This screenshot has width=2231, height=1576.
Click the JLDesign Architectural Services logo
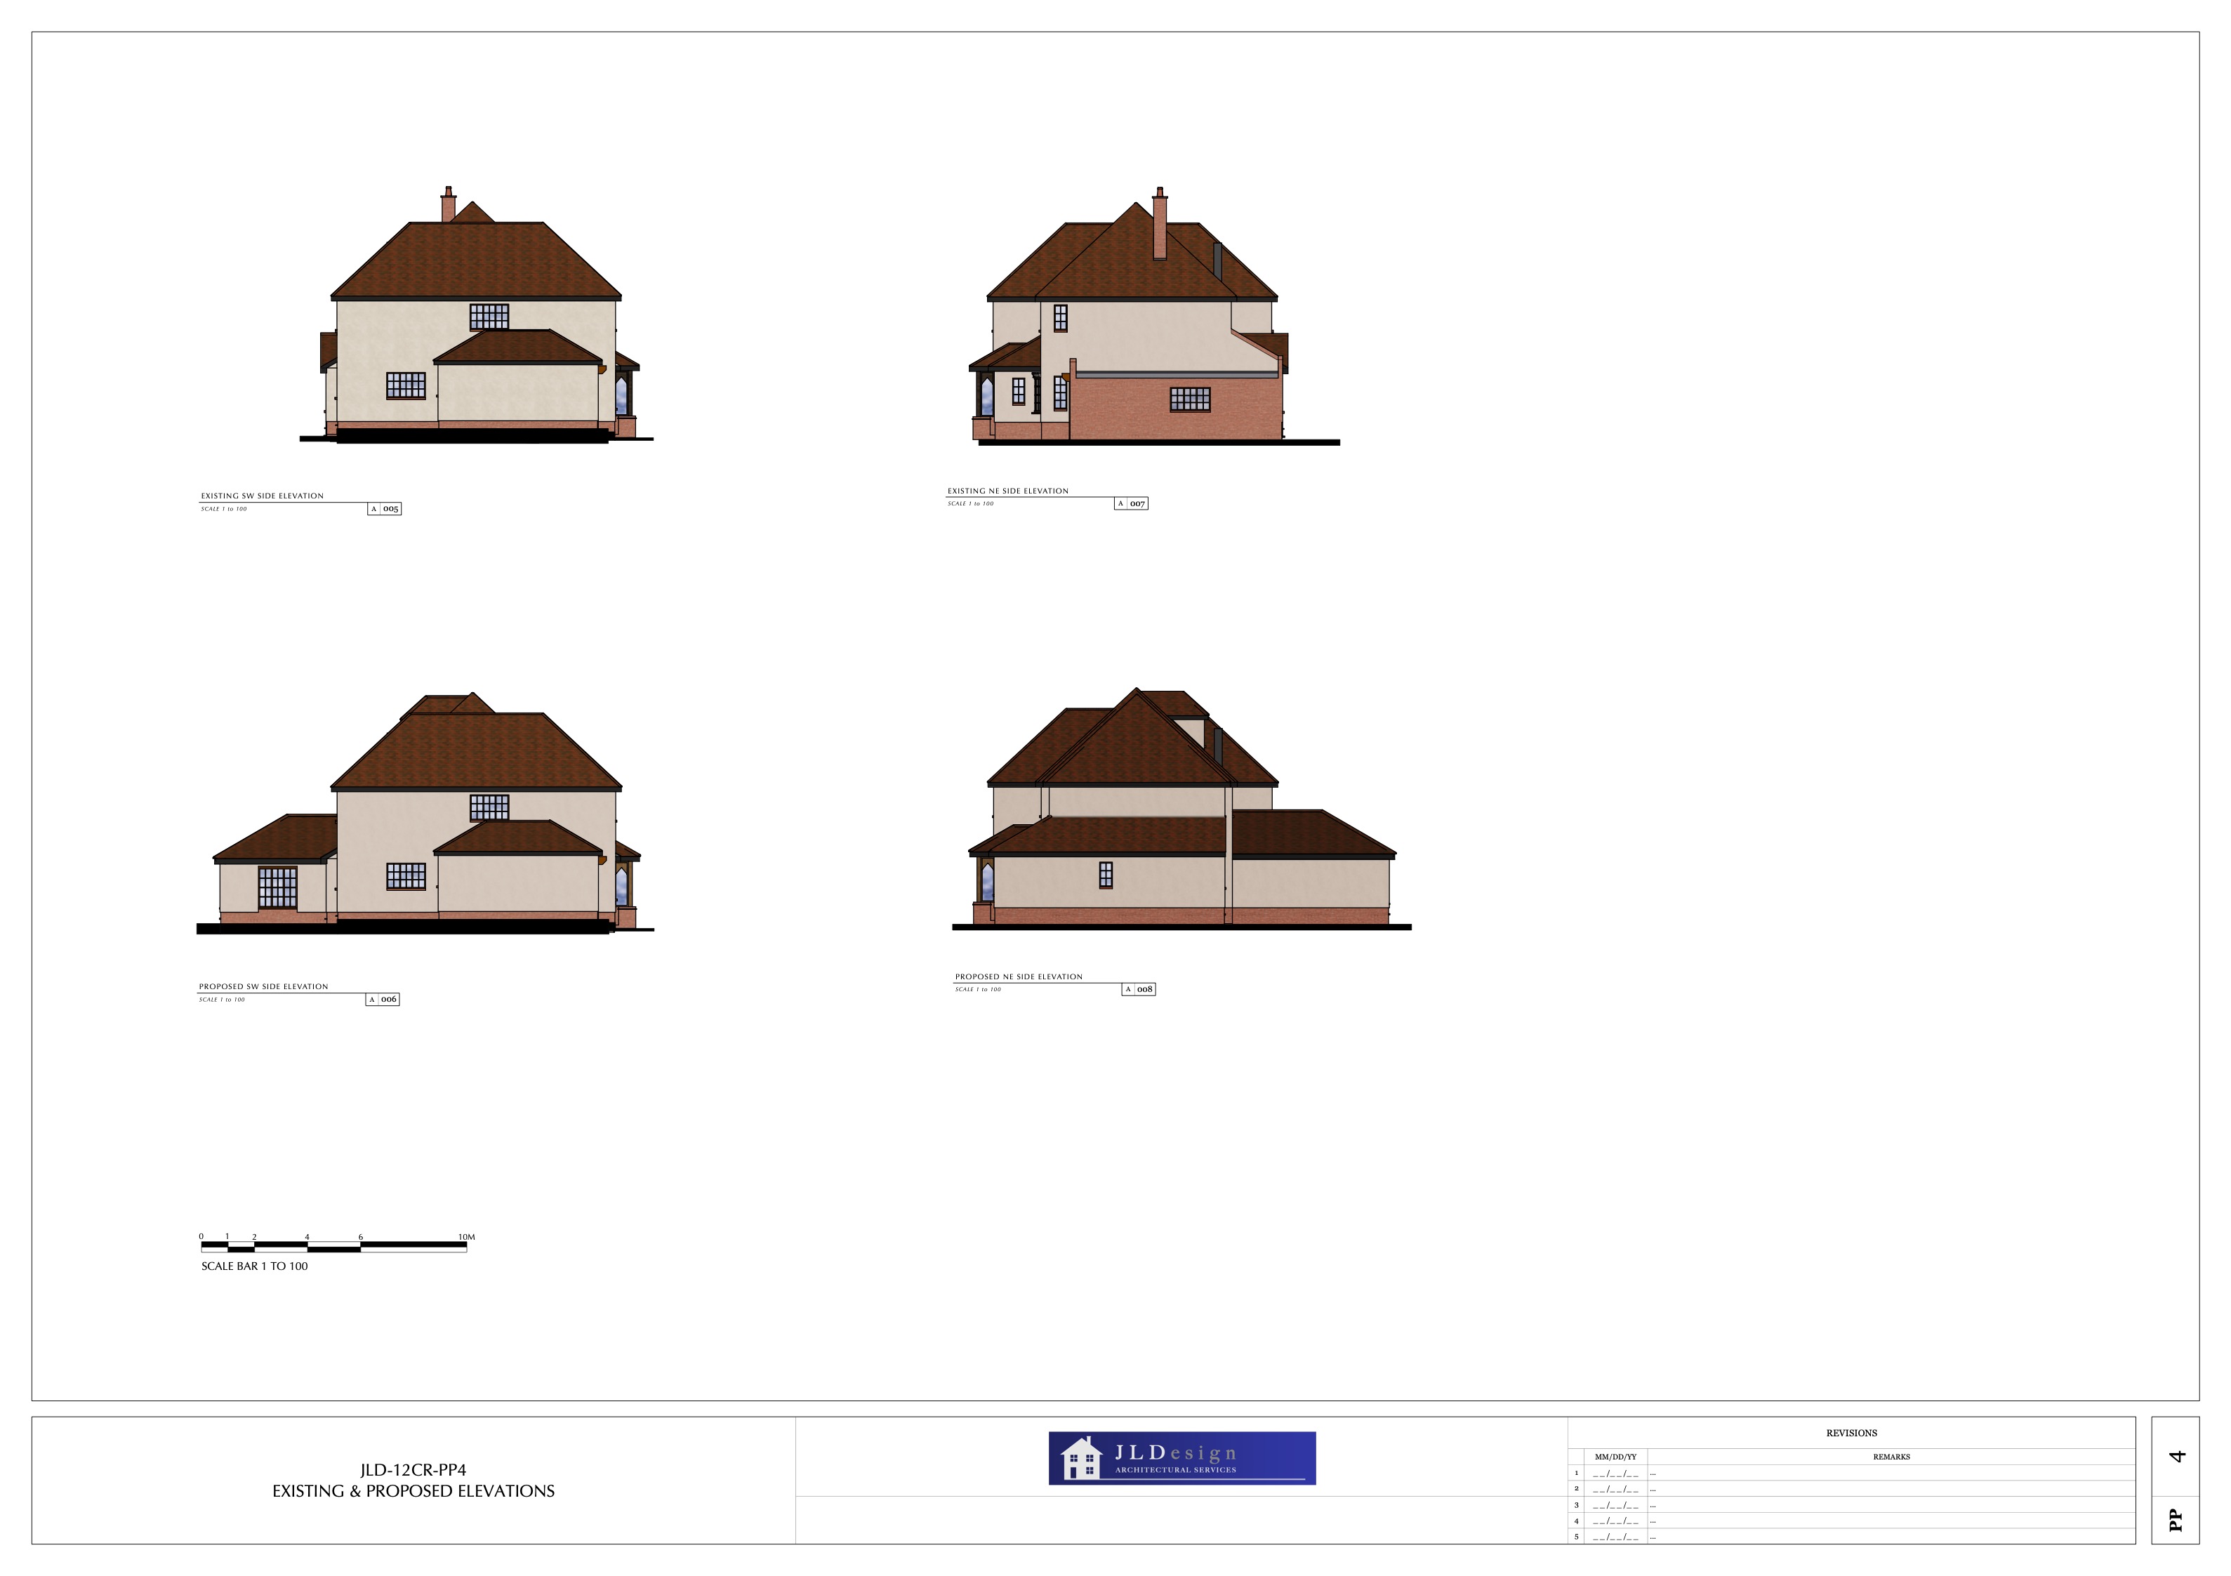point(1181,1459)
